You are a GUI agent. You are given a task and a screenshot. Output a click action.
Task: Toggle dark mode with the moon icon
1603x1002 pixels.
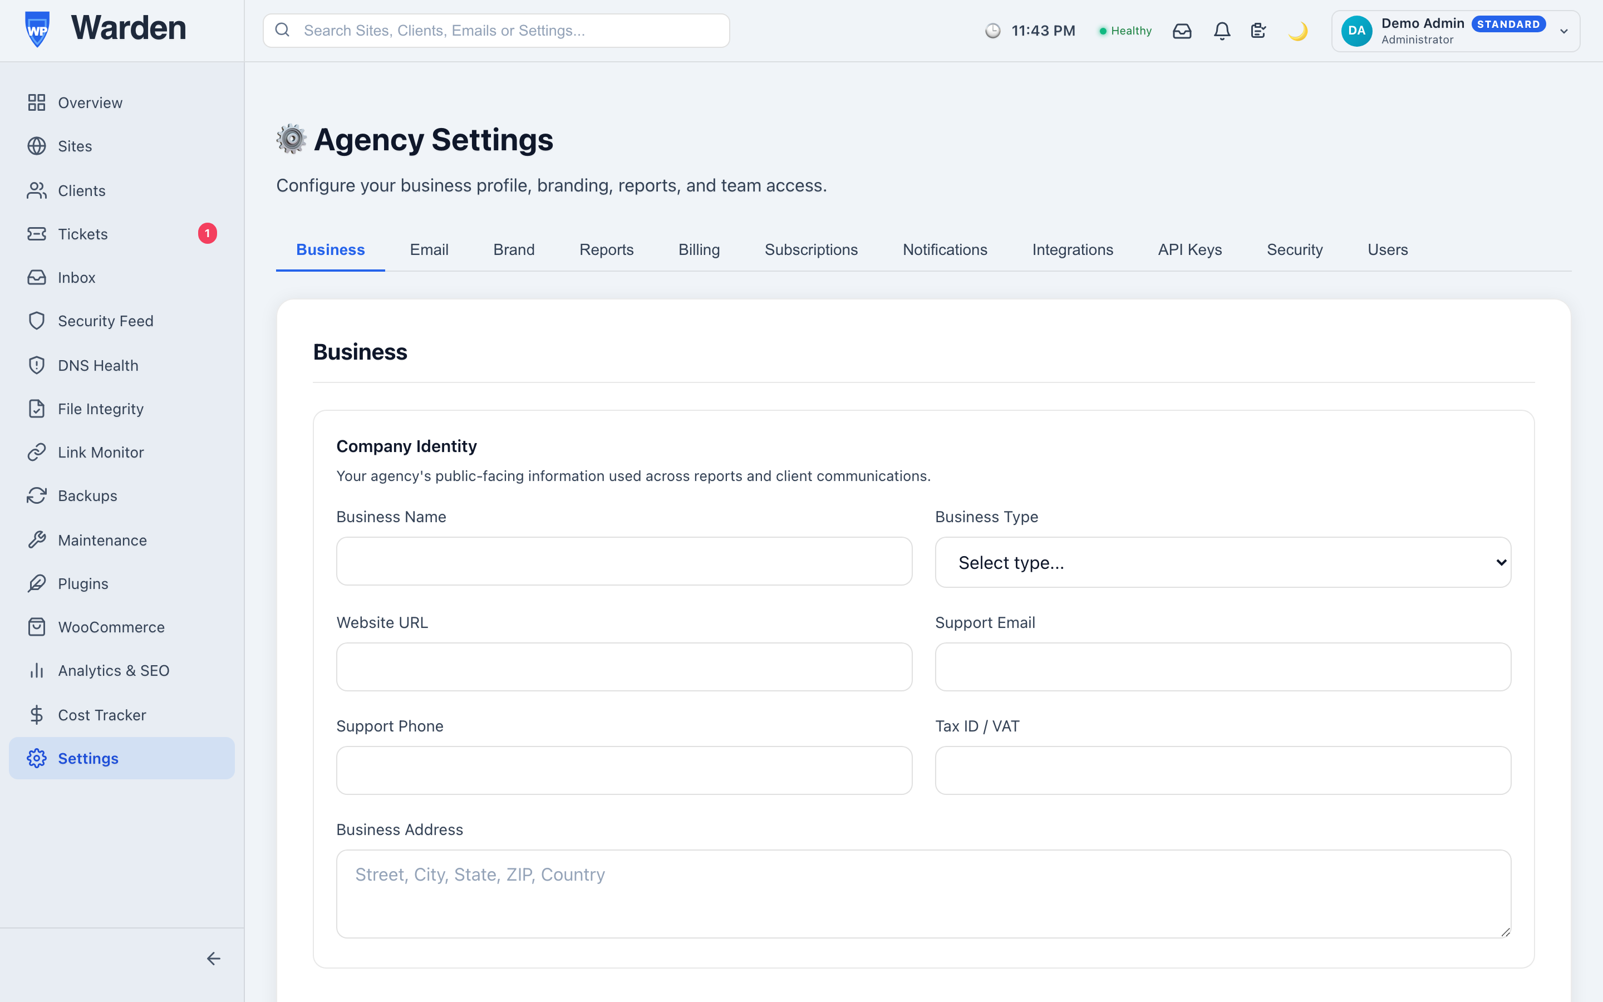pos(1297,31)
